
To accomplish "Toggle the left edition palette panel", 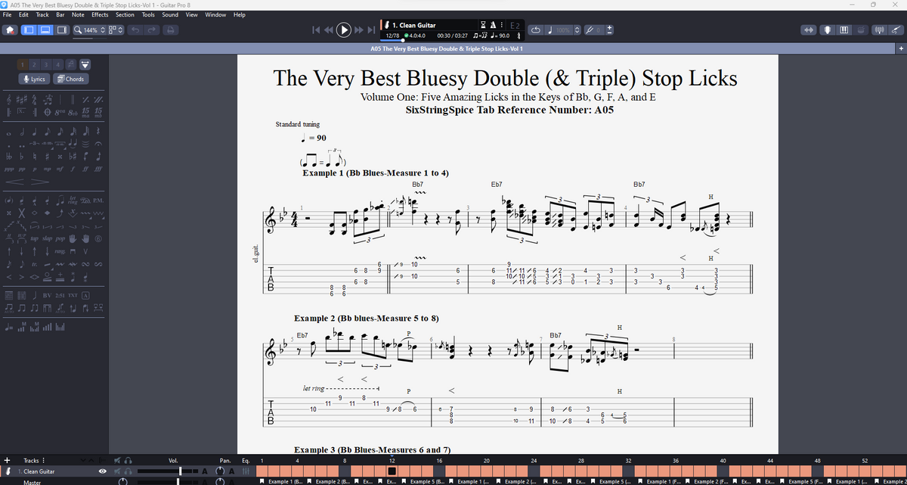I will pos(30,30).
